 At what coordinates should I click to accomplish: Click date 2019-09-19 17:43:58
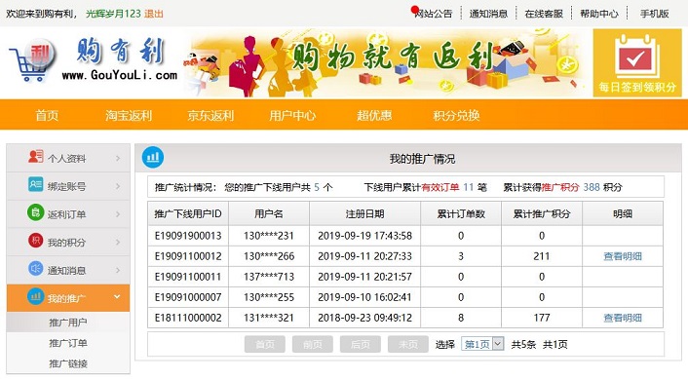click(365, 236)
